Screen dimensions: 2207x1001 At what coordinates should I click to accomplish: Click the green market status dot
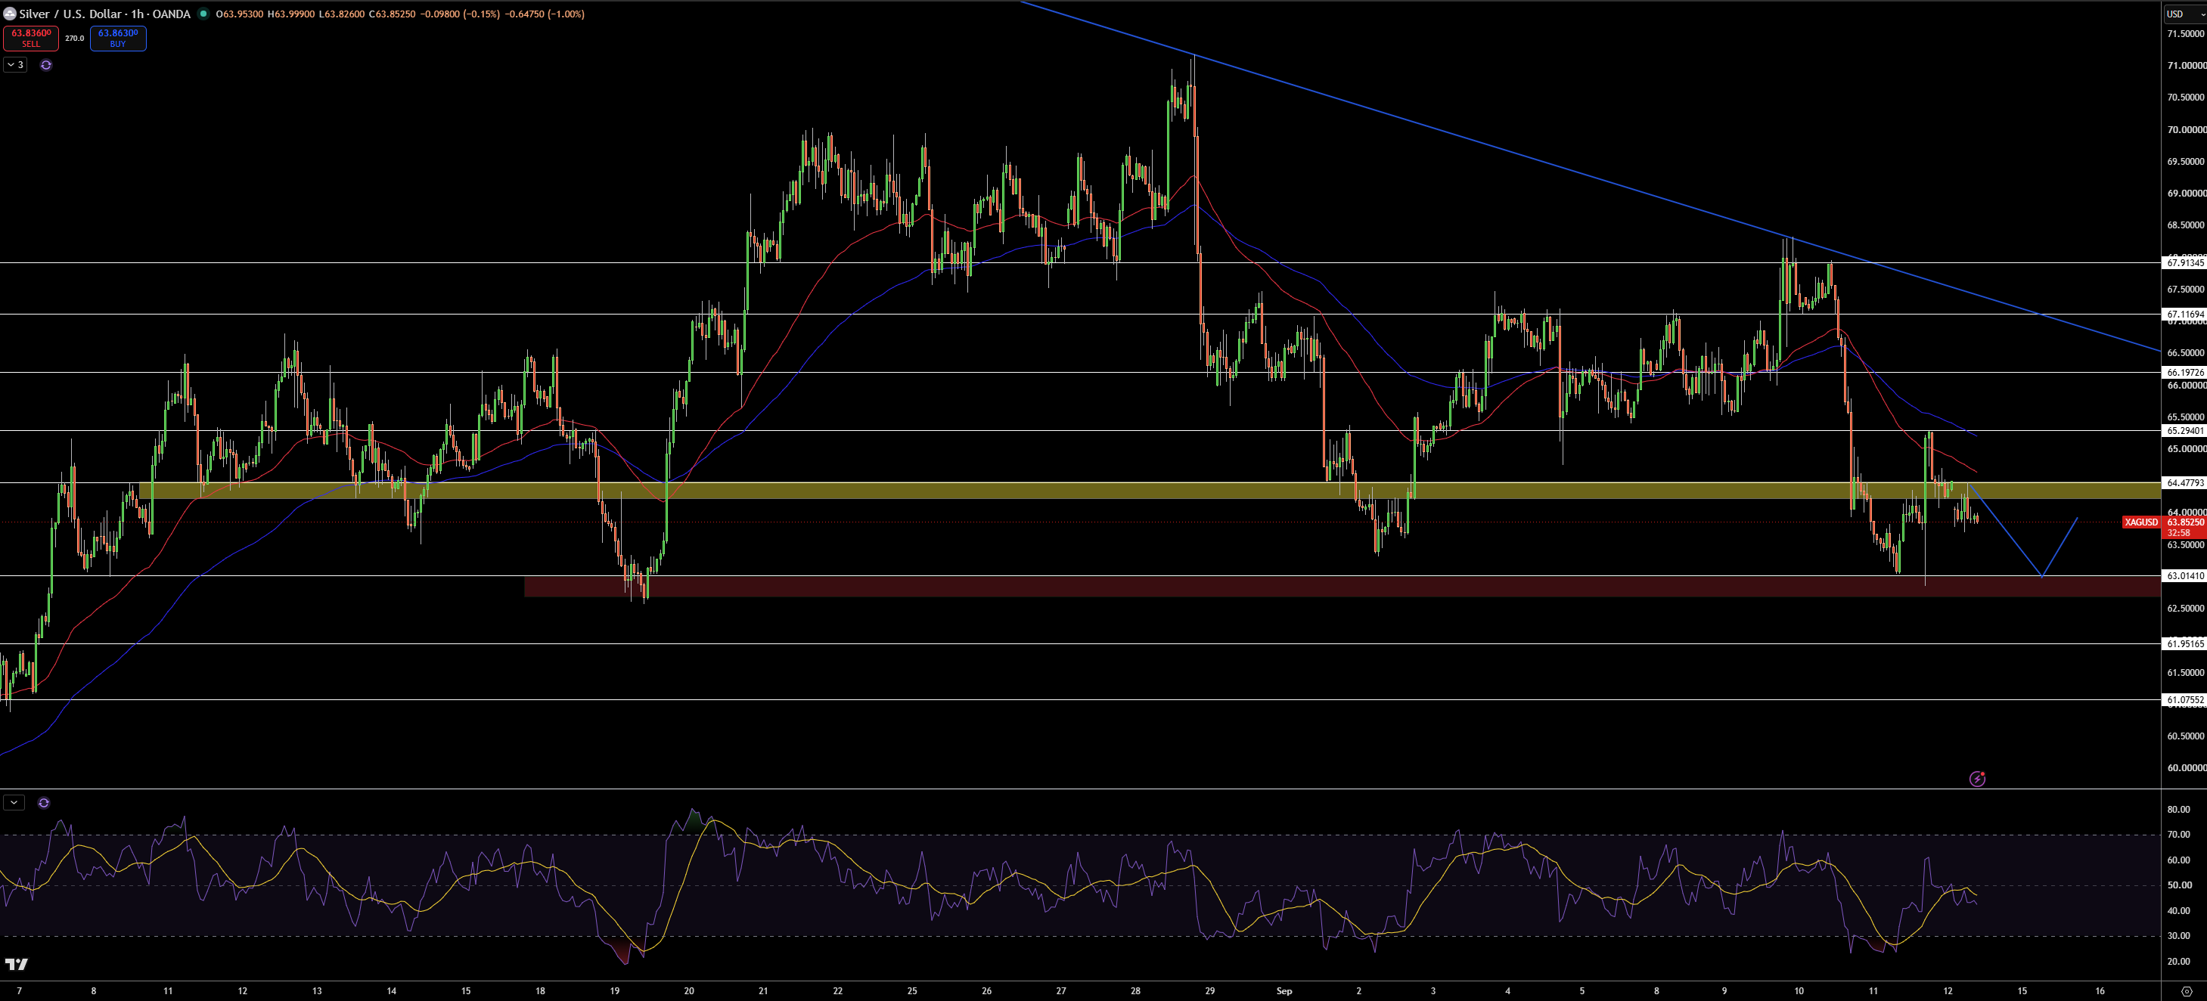coord(203,14)
